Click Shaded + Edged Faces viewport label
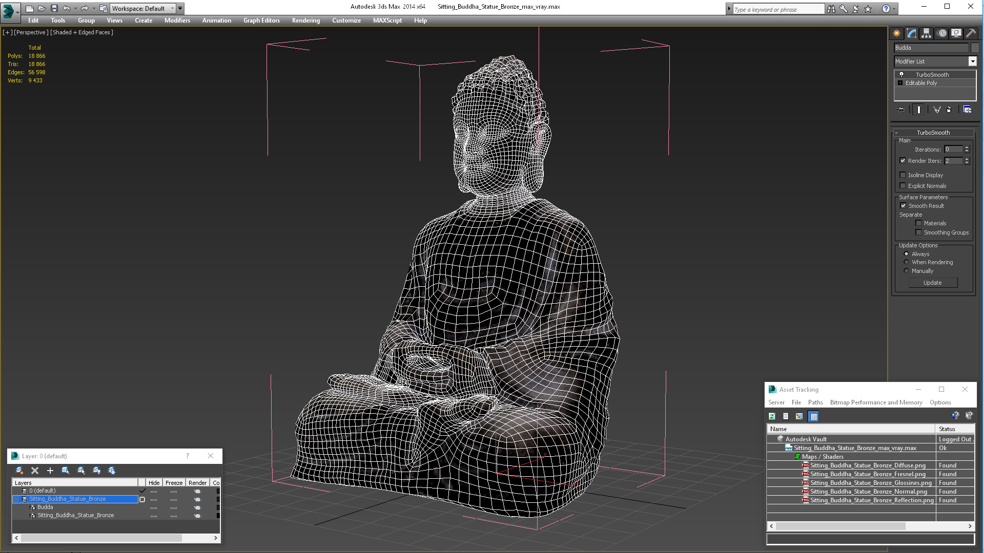The height and width of the screenshot is (553, 984). (x=81, y=32)
